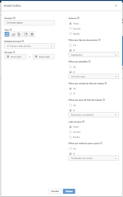Click the help icon next to Líder de paso
123x197 pixels.
83,122
